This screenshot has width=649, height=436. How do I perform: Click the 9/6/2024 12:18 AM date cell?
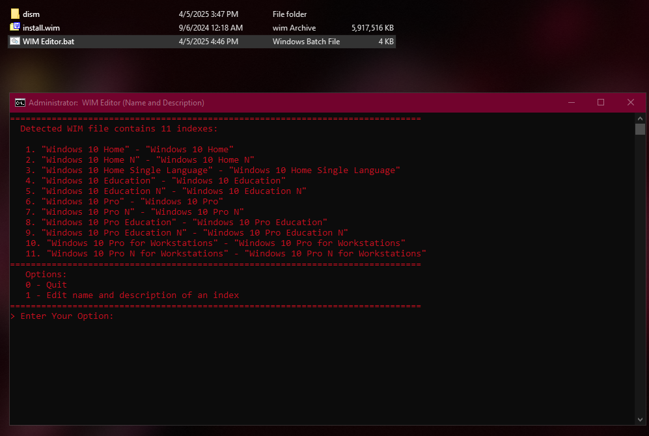211,28
